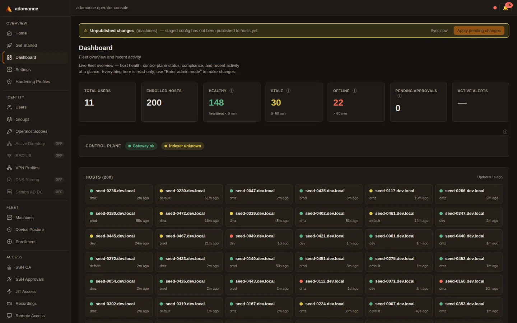Open the Settings menu item
The height and width of the screenshot is (323, 517).
coord(35,70)
